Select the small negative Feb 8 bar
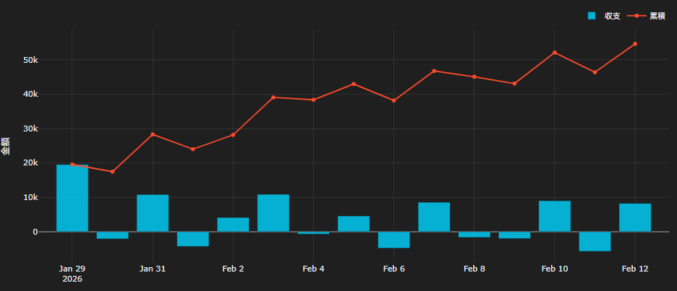The image size is (677, 291). point(474,235)
